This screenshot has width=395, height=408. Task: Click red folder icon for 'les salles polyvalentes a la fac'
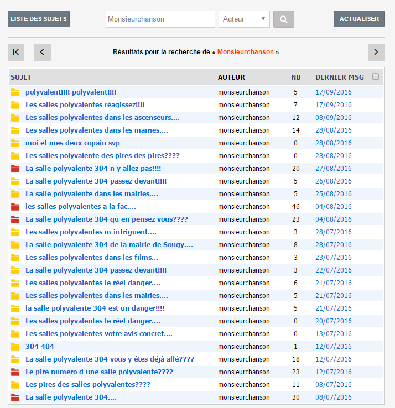tap(15, 207)
